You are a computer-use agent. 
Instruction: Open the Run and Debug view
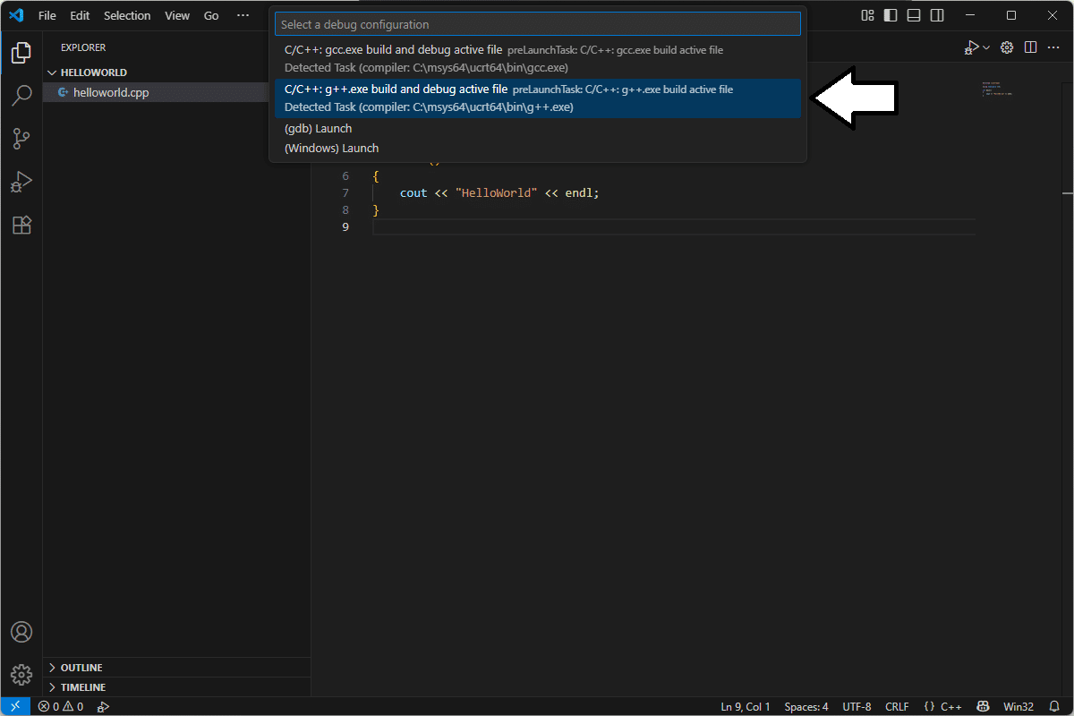click(21, 182)
